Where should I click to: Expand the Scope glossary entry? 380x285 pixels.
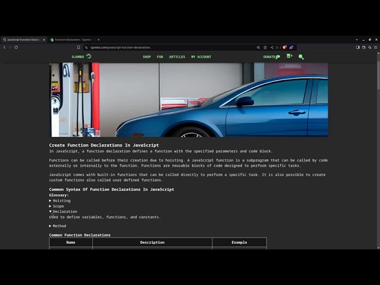56,206
